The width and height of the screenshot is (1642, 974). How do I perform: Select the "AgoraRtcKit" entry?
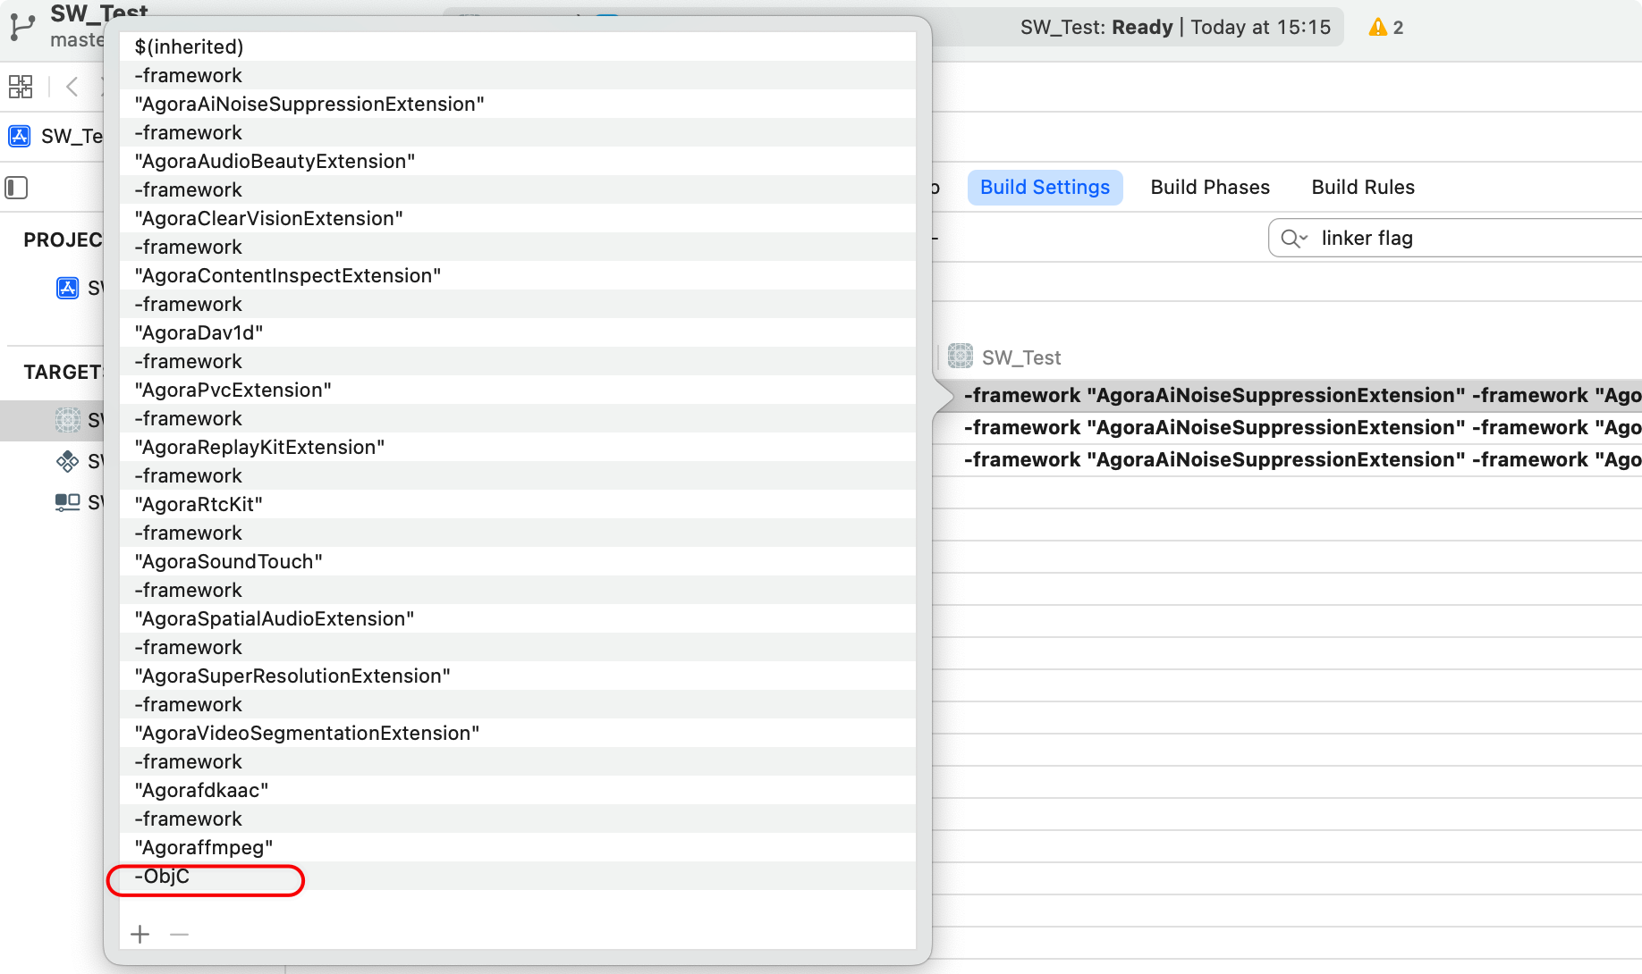click(x=517, y=504)
